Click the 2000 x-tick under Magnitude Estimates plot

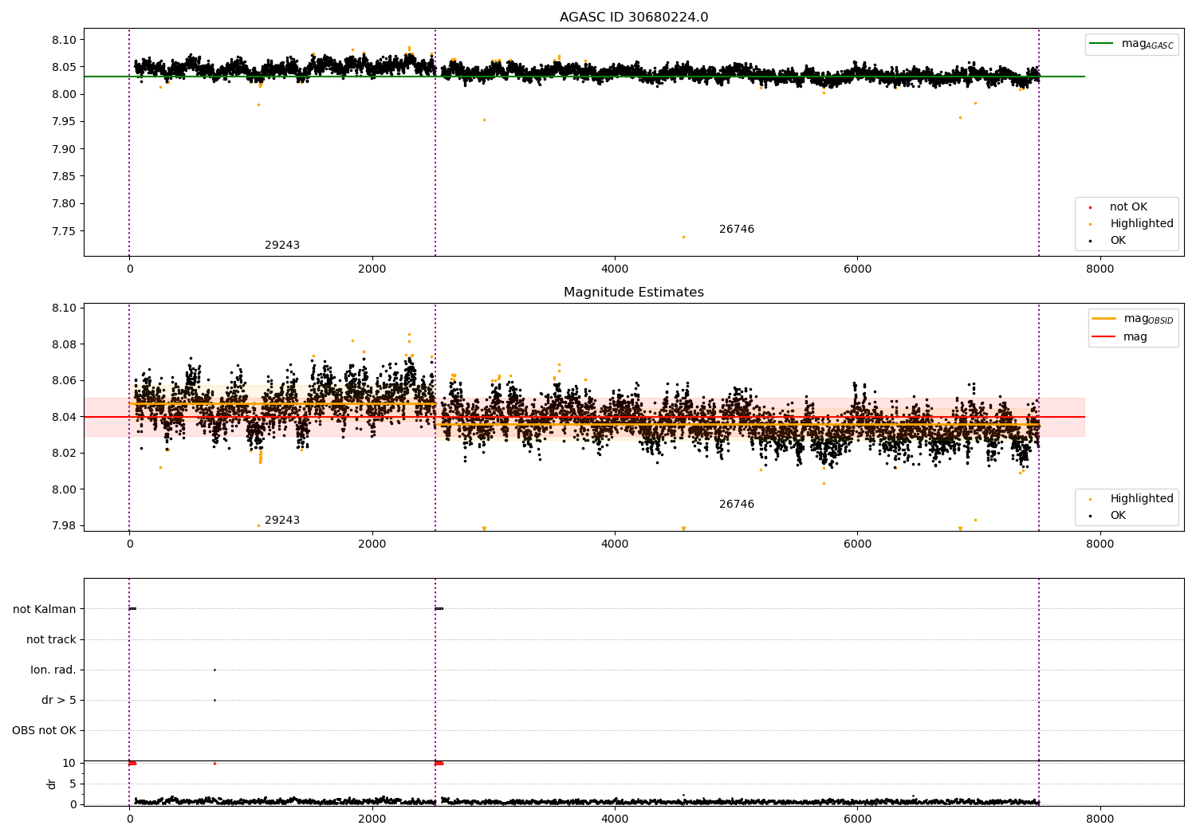coord(372,544)
